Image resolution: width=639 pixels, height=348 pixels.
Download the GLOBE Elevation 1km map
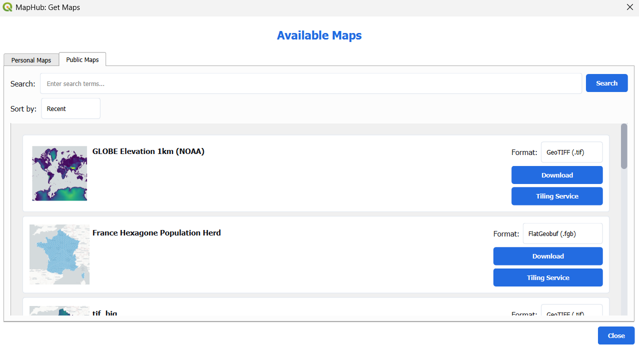point(557,175)
